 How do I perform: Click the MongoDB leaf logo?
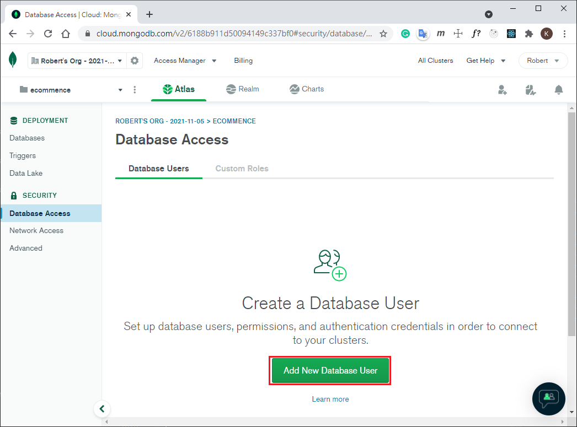point(13,60)
